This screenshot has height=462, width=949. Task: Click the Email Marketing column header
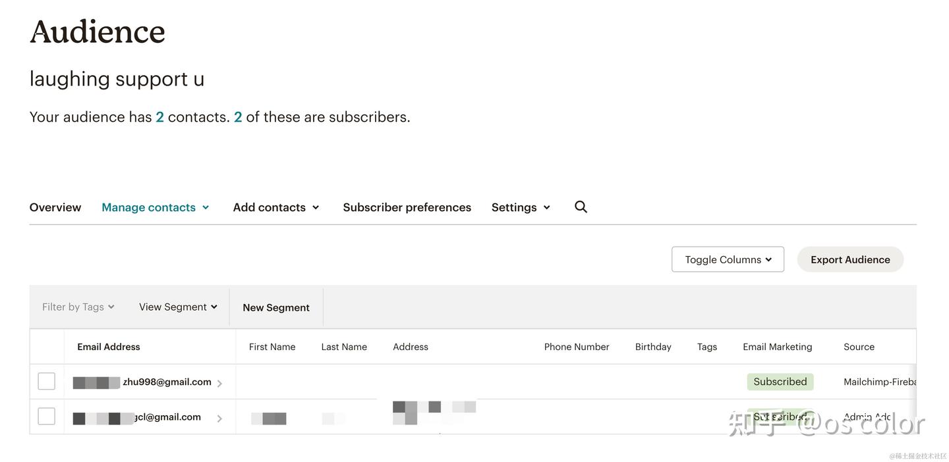point(777,347)
